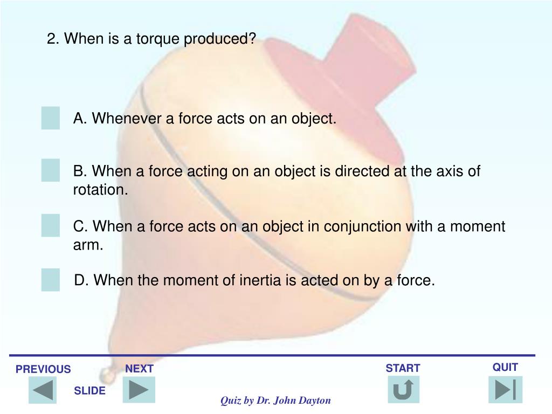
Task: Click the U-turn arrow Start icon
Action: (403, 389)
